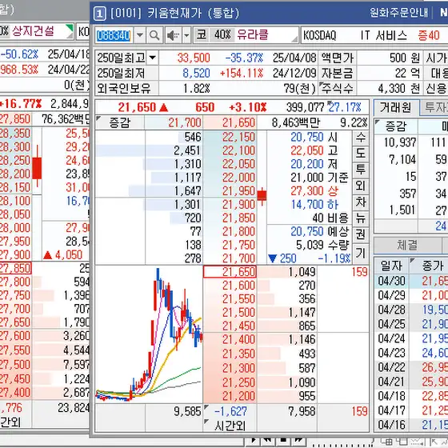Click 10,937 in the 거래원 table
The width and height of the screenshot is (448, 448).
coord(400,142)
